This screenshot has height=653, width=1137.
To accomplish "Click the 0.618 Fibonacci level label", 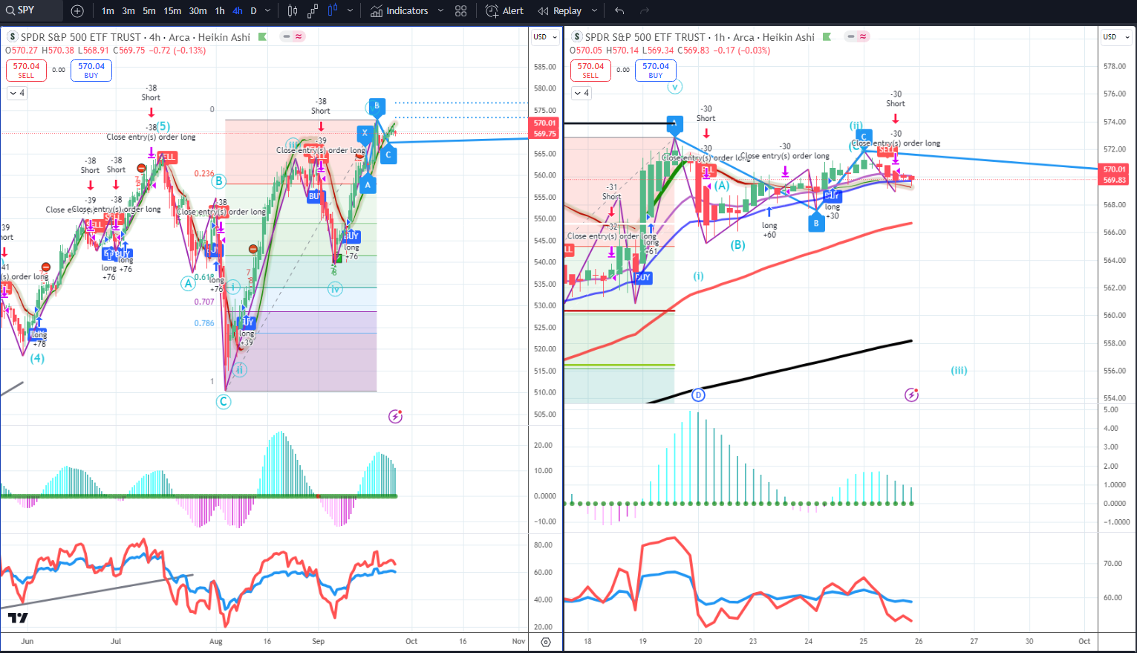I will [x=204, y=277].
